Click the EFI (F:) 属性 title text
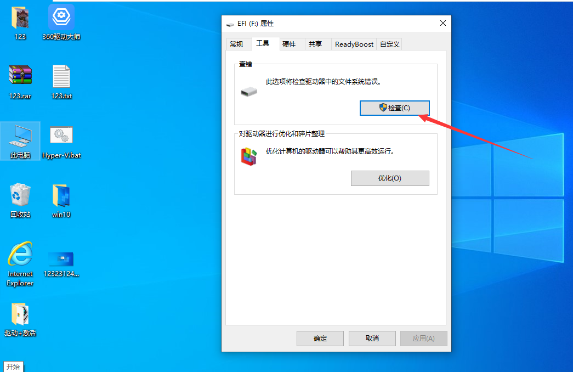The width and height of the screenshot is (573, 372). (x=256, y=24)
